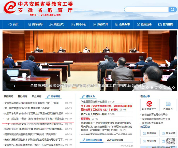Switch to the 基础教育 news tab
The height and width of the screenshot is (148, 178).
click(22, 97)
